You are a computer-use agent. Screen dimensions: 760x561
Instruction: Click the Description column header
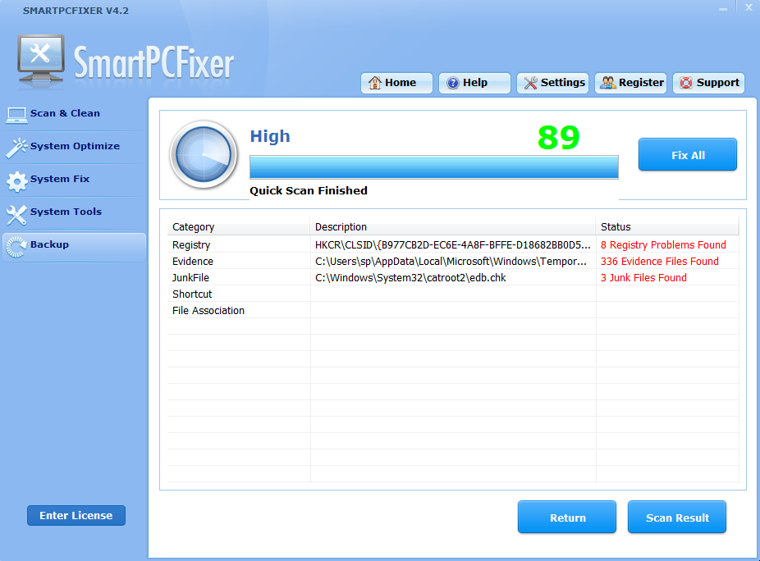pyautogui.click(x=341, y=227)
